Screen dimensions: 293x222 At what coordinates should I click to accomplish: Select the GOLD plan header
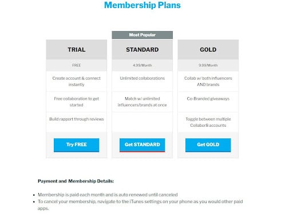click(x=208, y=50)
